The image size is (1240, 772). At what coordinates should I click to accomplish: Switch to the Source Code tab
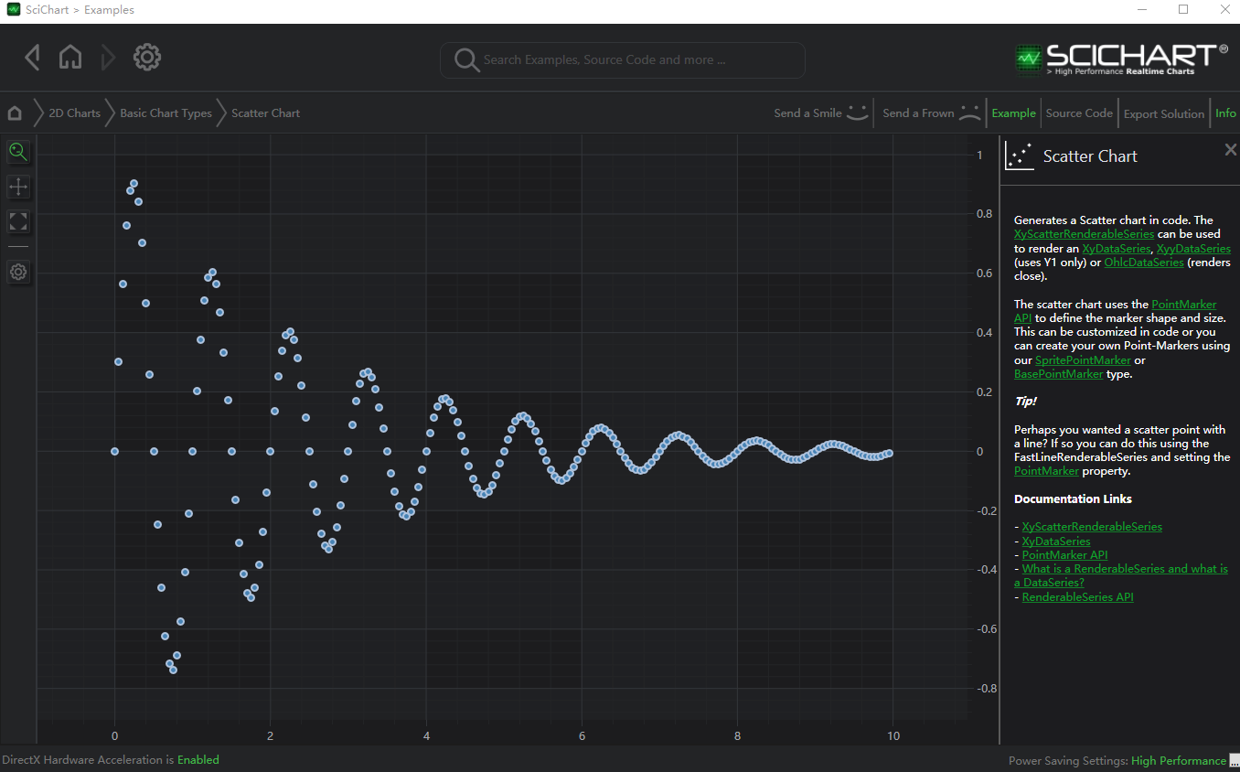(1079, 113)
